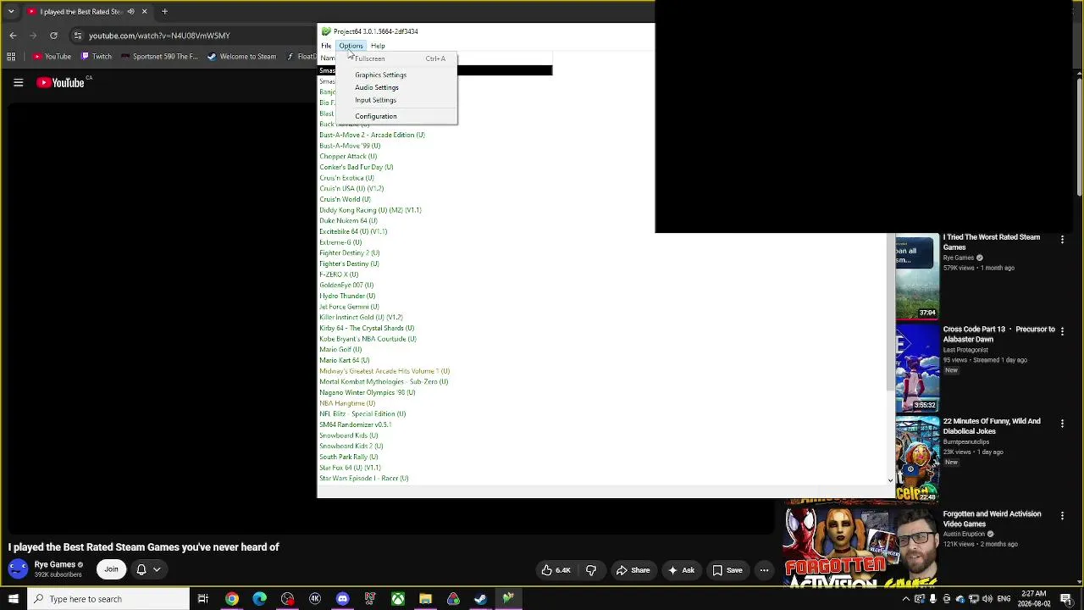1084x610 pixels.
Task: Select F-ZERO X in ROM list
Action: pos(339,274)
